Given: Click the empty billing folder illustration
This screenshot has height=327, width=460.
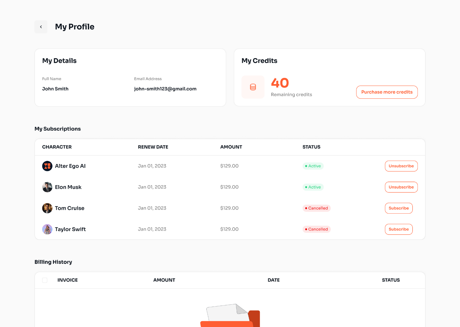Looking at the screenshot, I should pyautogui.click(x=230, y=316).
